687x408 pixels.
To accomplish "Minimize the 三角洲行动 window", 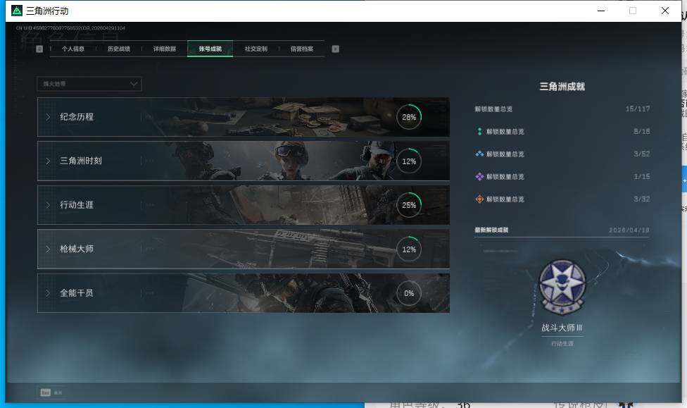I will click(601, 11).
